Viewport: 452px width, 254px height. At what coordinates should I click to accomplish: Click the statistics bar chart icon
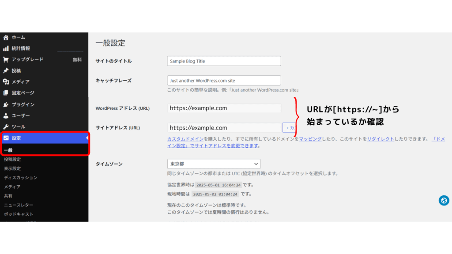(x=6, y=49)
